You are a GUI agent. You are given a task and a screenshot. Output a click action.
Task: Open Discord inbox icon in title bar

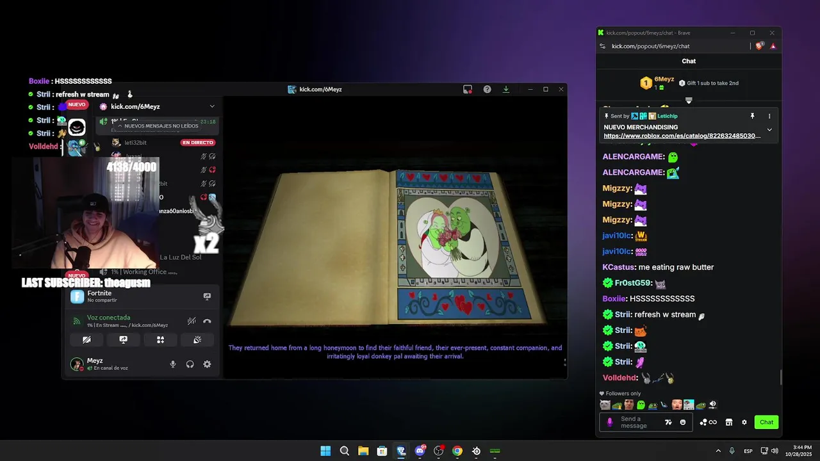pyautogui.click(x=468, y=89)
